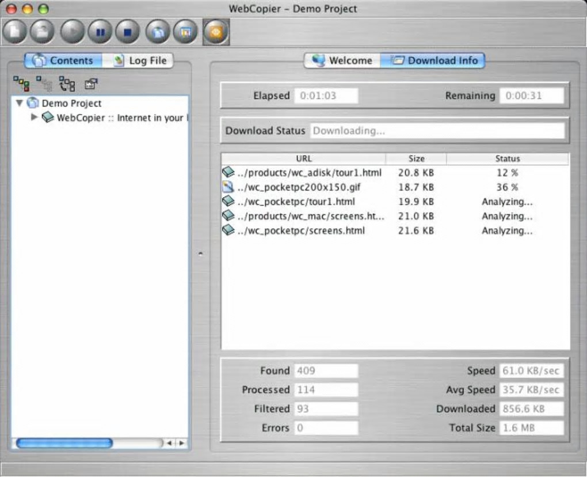Image resolution: width=587 pixels, height=477 pixels.
Task: Click the green window zoom button
Action: pyautogui.click(x=43, y=9)
